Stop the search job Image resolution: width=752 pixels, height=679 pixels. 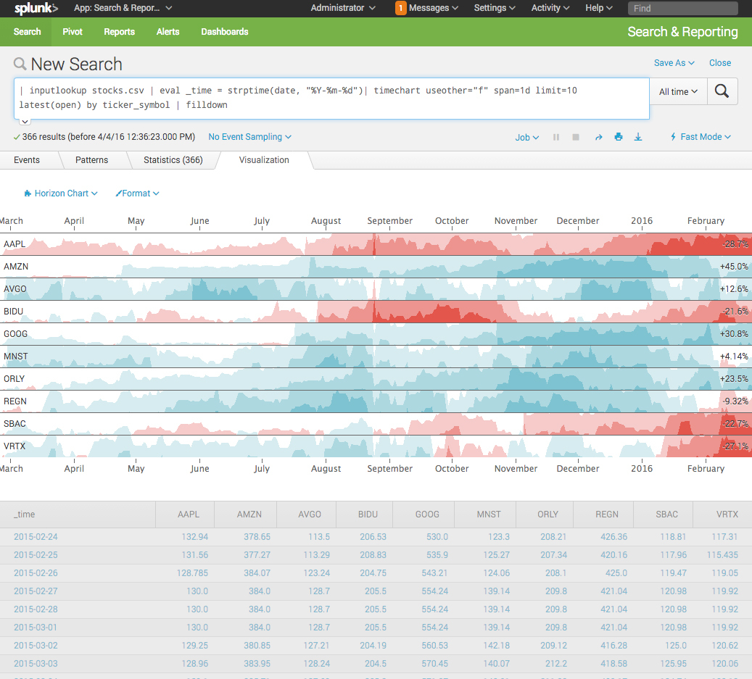(x=576, y=137)
